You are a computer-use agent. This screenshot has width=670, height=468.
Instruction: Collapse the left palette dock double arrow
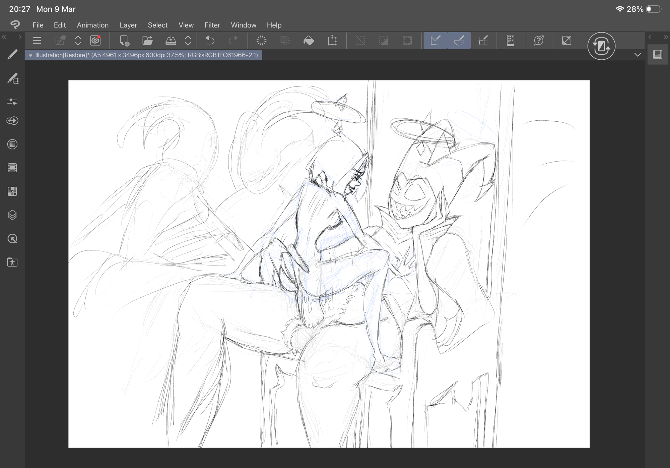4,37
